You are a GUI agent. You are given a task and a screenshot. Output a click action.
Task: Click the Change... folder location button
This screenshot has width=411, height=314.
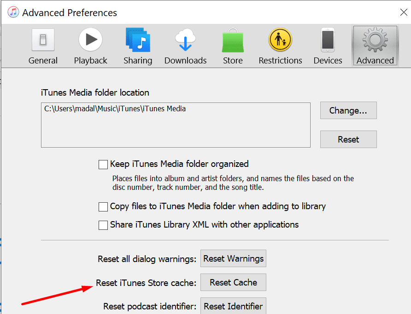[x=348, y=110]
